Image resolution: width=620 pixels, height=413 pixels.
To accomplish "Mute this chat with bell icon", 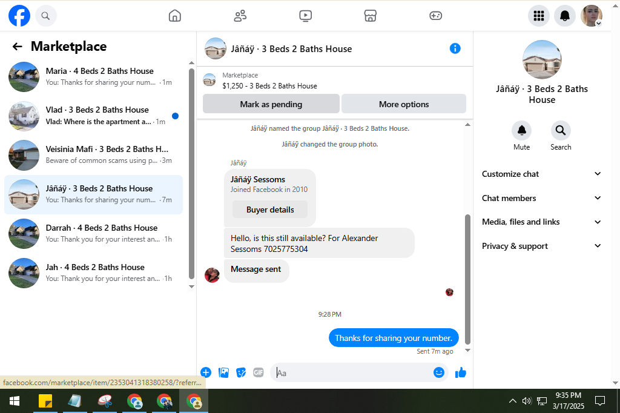I will click(x=521, y=131).
